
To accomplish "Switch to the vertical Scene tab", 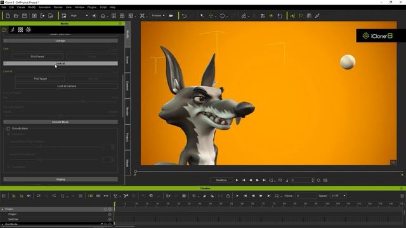I will point(128,60).
